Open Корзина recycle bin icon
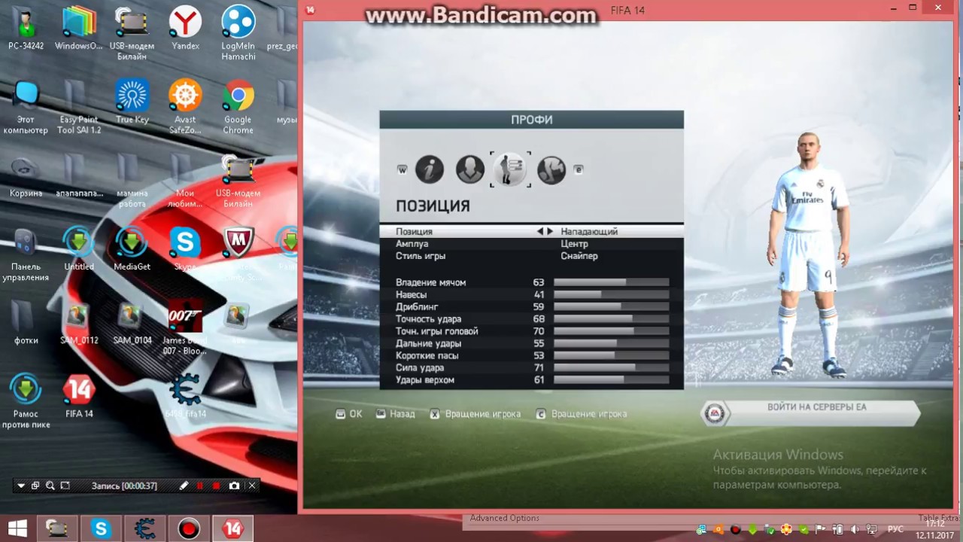The width and height of the screenshot is (963, 542). click(x=26, y=176)
